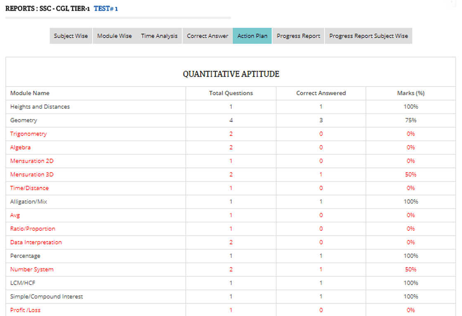Open Progress Report Subject Wise tab
This screenshot has height=316, width=462.
368,36
